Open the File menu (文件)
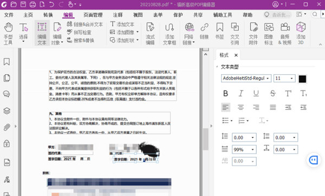The height and width of the screenshot is (196, 325). pos(9,15)
